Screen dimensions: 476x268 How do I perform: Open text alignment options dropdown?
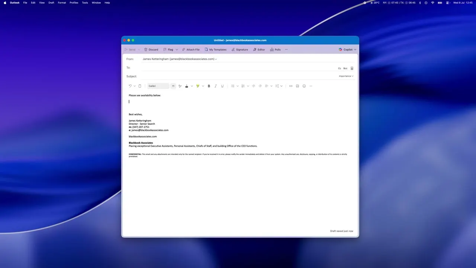coord(271,86)
